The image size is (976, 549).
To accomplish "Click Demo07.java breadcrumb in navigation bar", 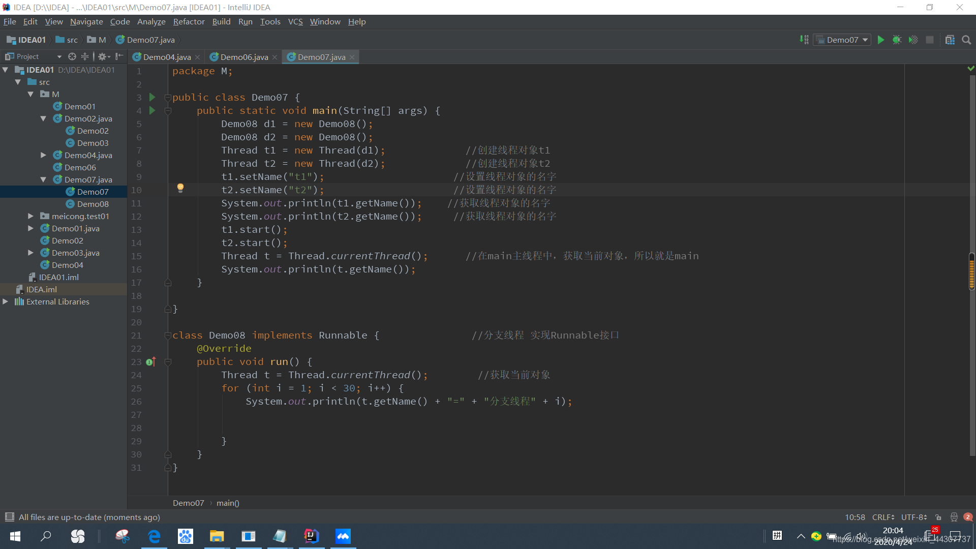I will [x=145, y=40].
